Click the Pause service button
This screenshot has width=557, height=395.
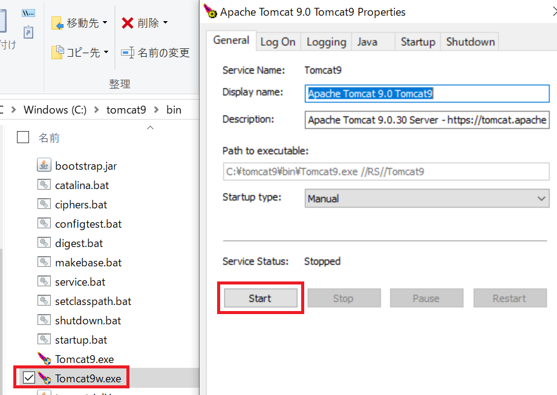426,298
